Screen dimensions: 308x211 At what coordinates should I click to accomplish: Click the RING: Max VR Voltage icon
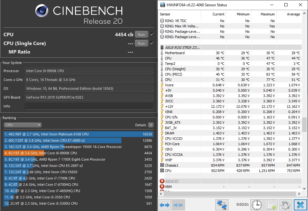coord(162,26)
